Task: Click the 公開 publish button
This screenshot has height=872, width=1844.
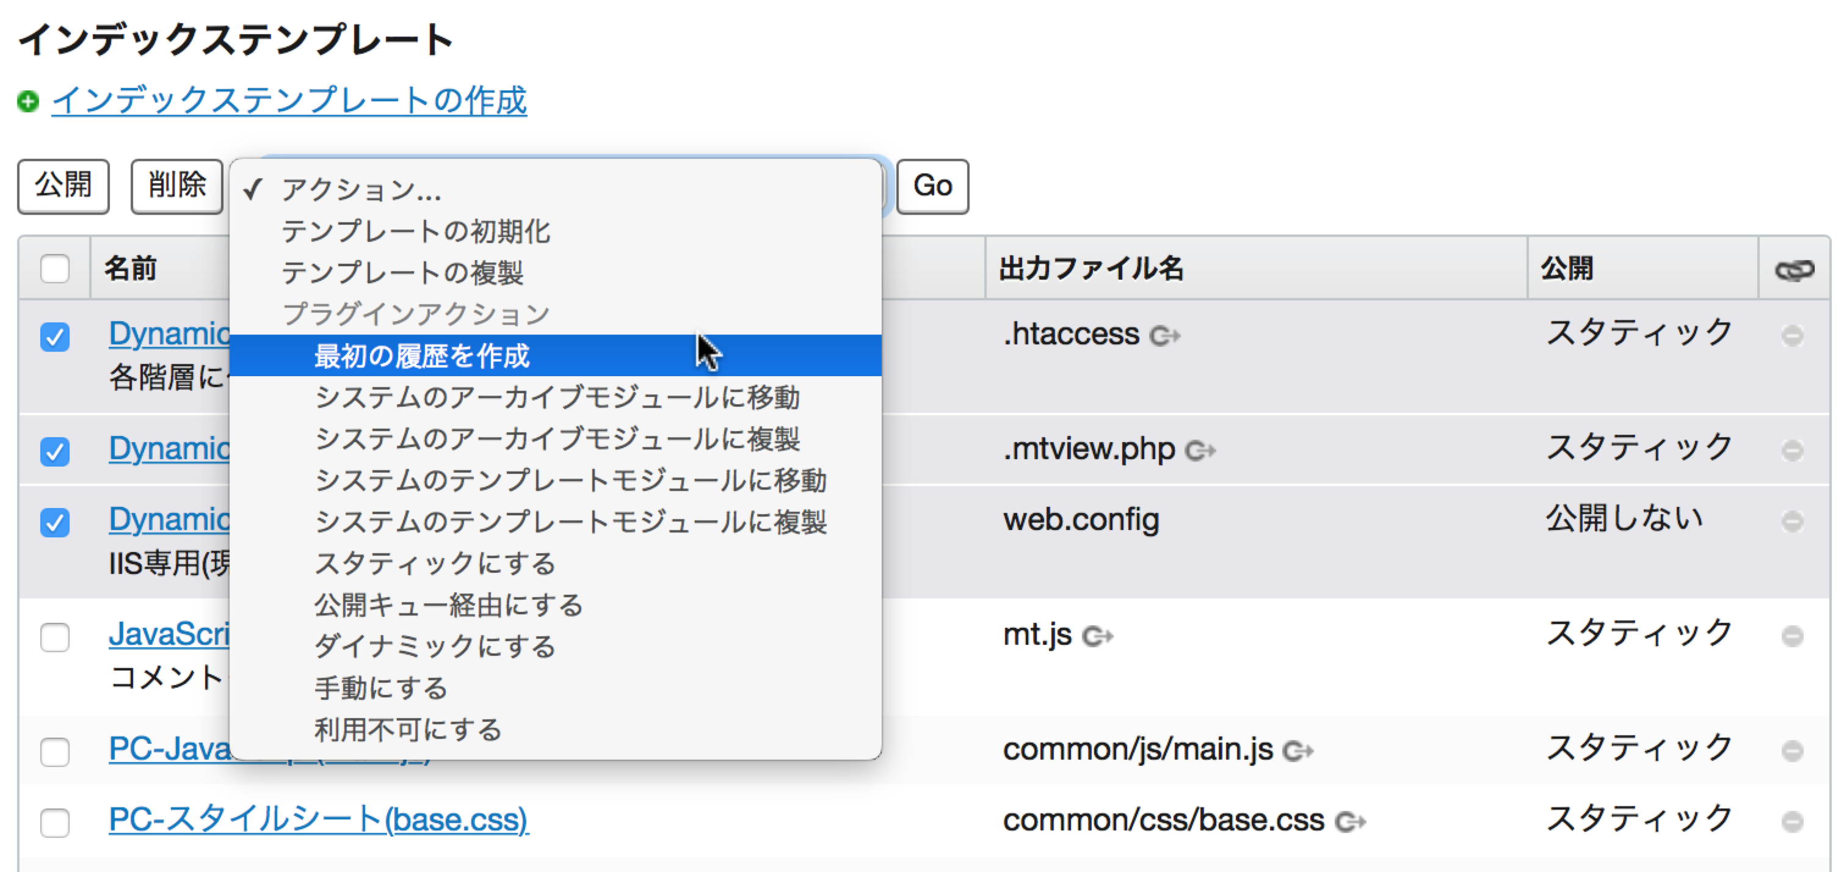Action: coord(64,186)
